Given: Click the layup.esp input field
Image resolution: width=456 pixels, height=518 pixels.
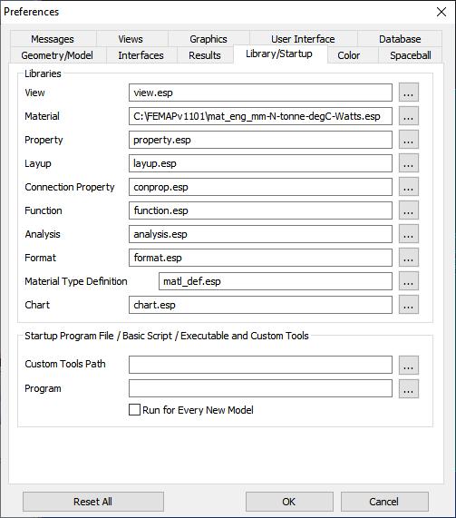Looking at the screenshot, I should [x=260, y=163].
